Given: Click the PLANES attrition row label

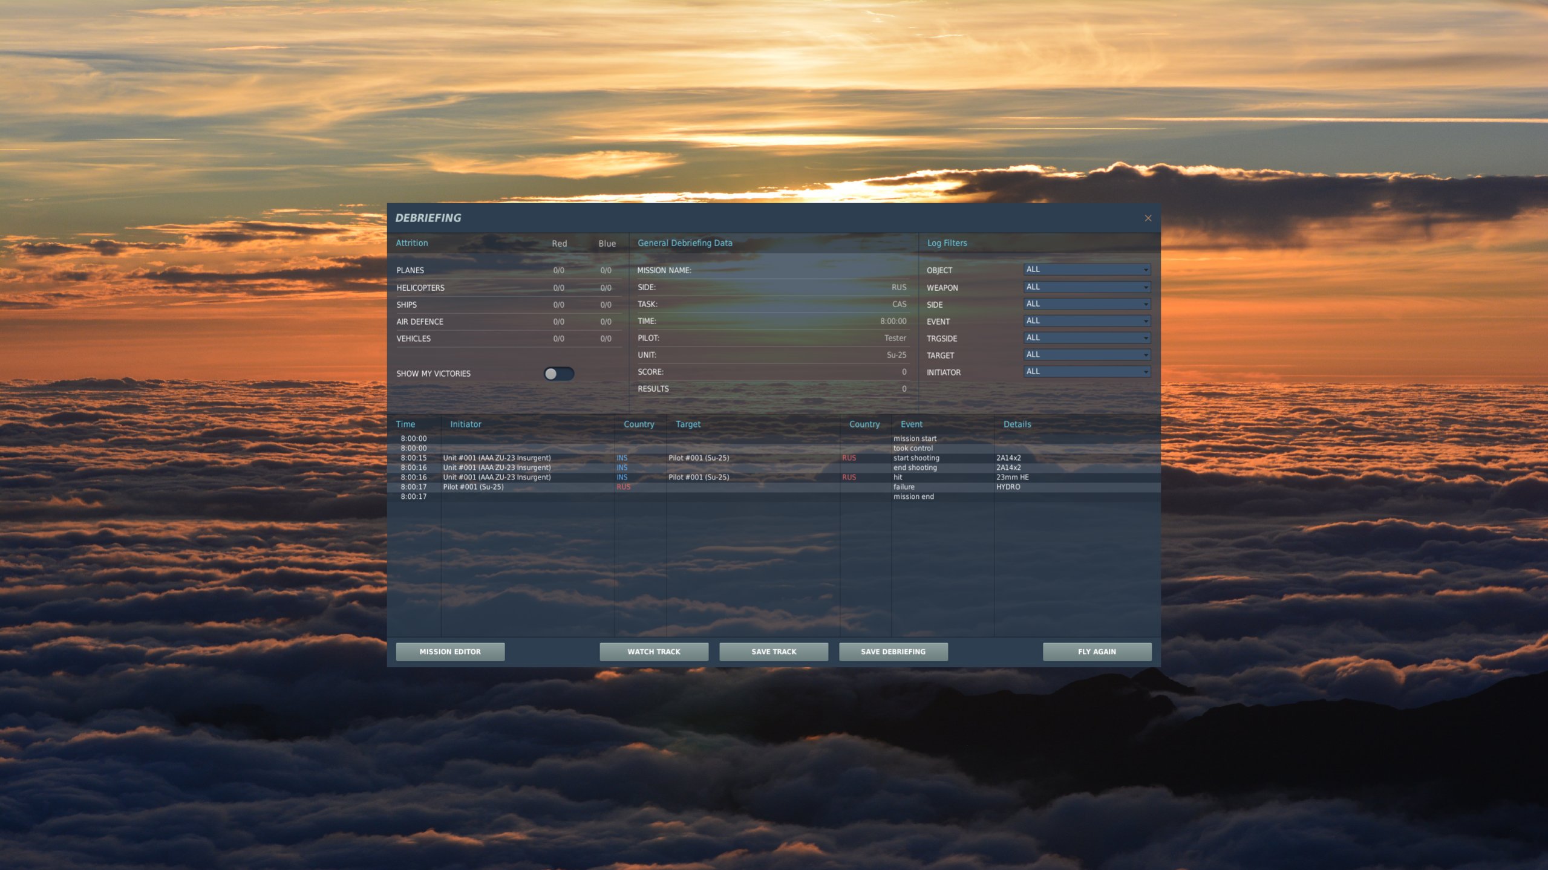Looking at the screenshot, I should pyautogui.click(x=410, y=270).
